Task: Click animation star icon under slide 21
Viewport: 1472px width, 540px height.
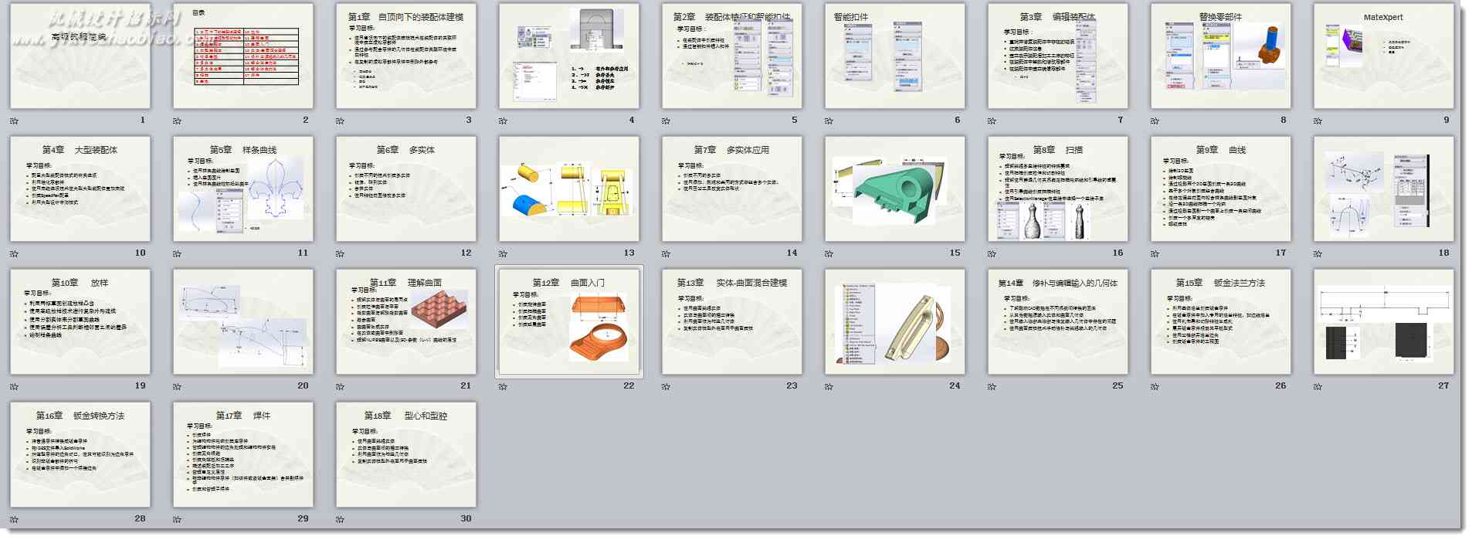Action: [x=340, y=387]
